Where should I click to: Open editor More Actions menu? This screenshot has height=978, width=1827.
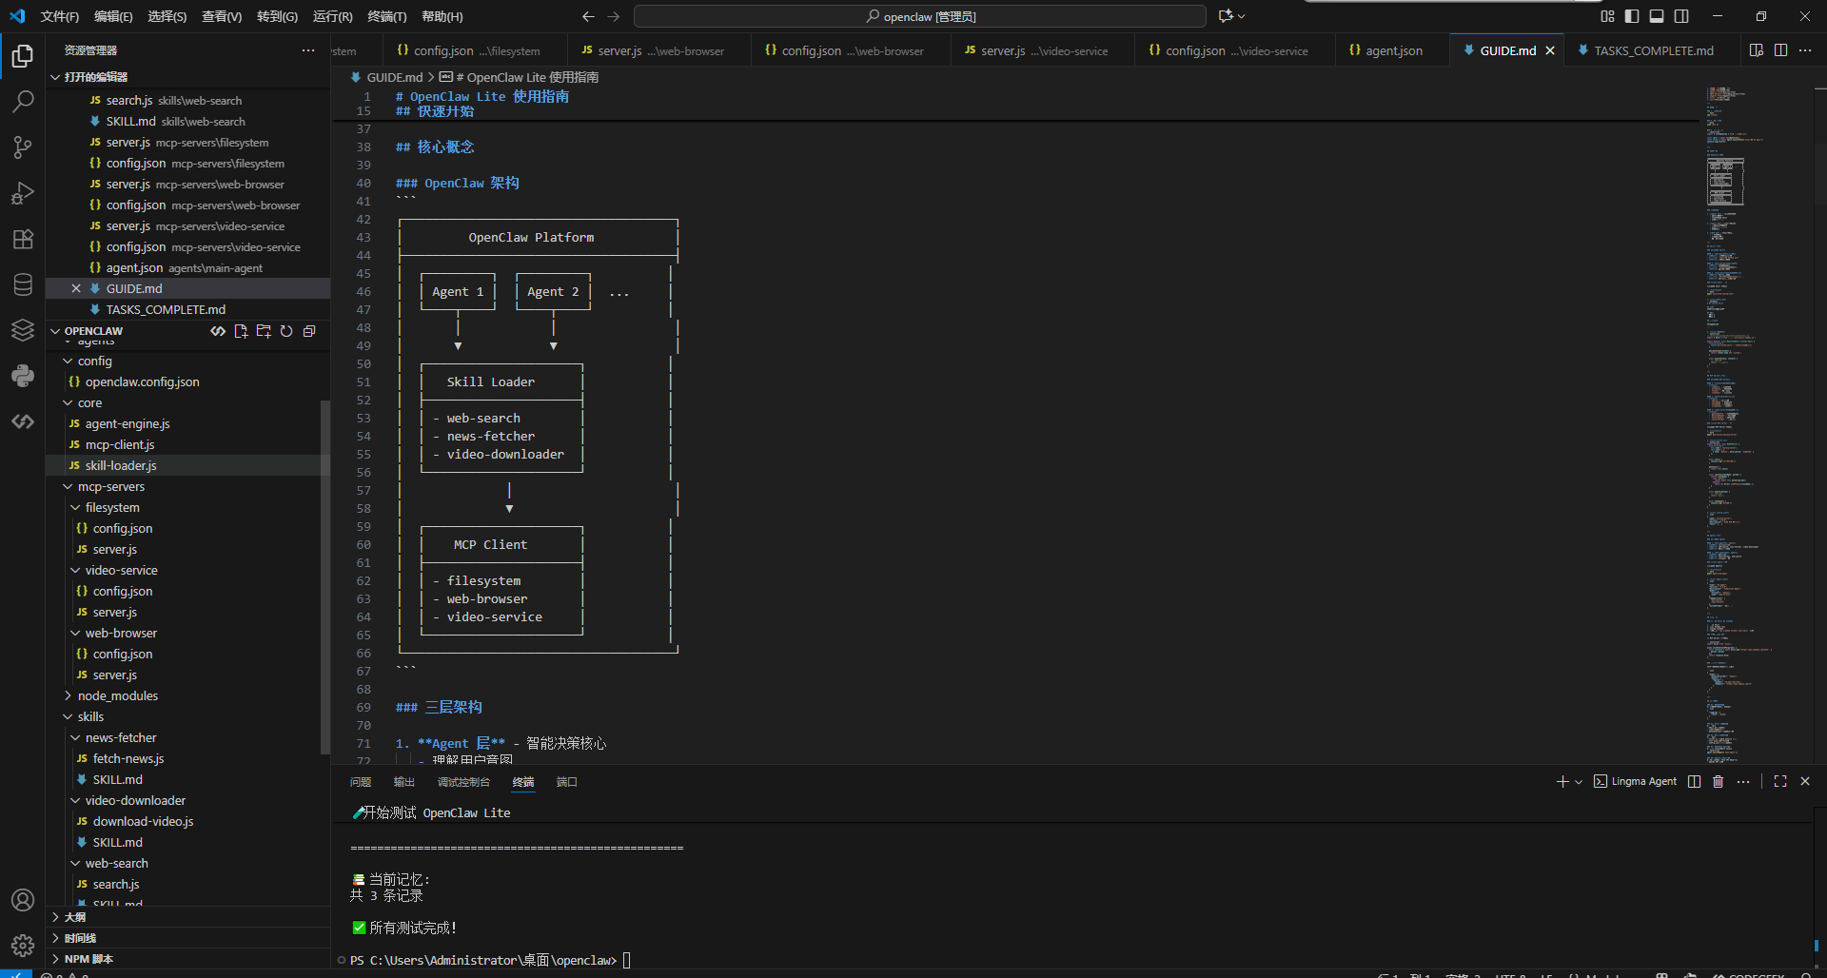click(1805, 50)
